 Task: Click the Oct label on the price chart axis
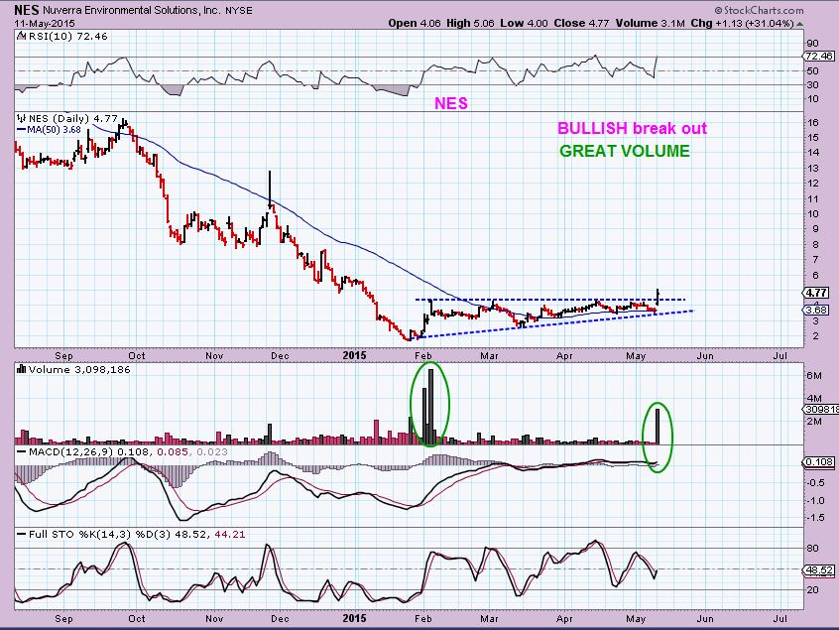point(137,356)
